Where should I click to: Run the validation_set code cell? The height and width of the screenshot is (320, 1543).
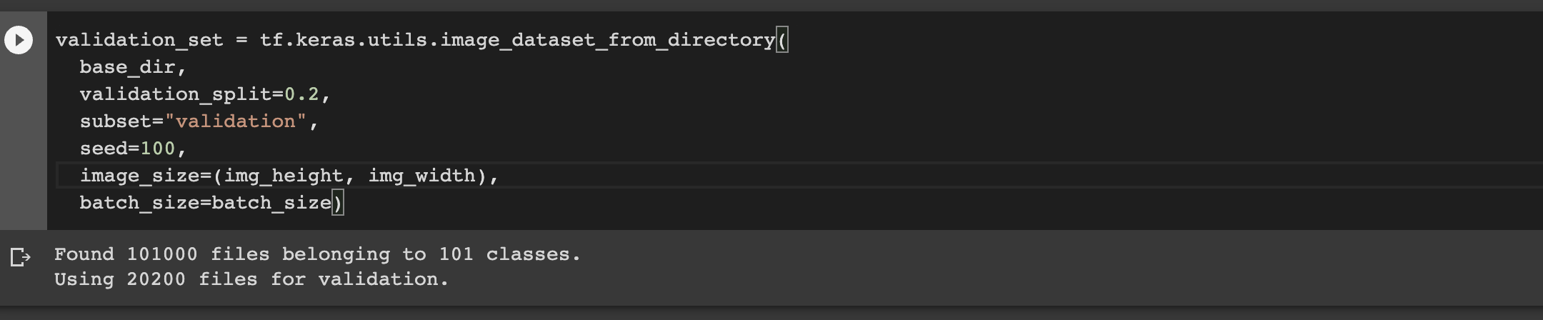tap(19, 40)
